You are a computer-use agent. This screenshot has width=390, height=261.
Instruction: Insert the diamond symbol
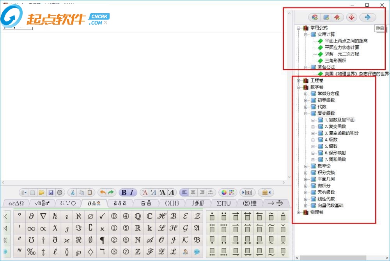click(90, 252)
